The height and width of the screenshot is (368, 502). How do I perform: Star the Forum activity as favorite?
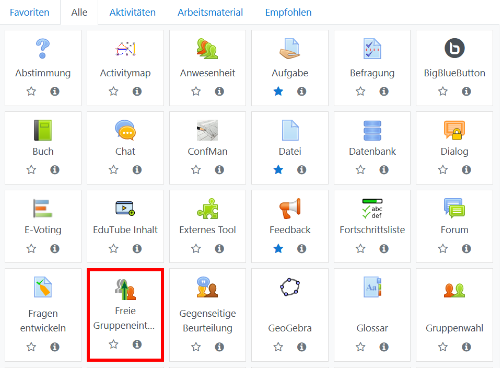[443, 248]
